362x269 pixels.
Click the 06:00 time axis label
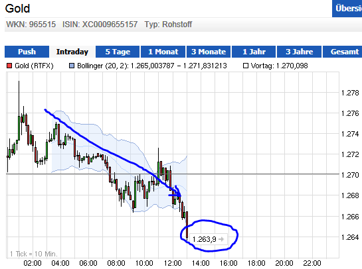click(x=88, y=263)
